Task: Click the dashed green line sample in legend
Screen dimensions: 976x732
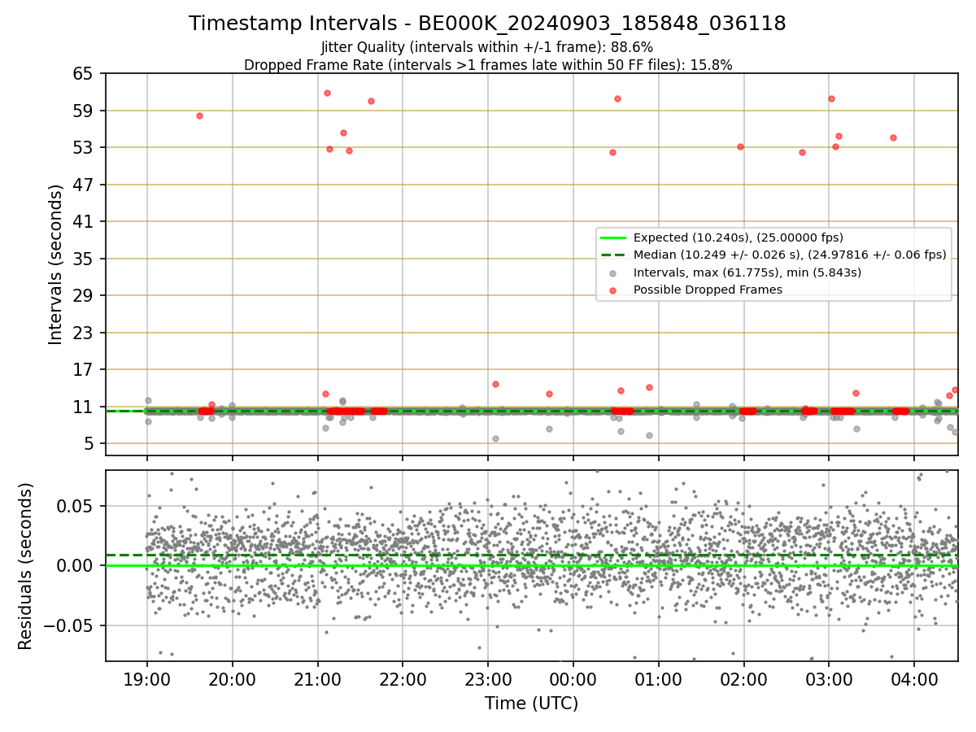Action: (x=612, y=255)
